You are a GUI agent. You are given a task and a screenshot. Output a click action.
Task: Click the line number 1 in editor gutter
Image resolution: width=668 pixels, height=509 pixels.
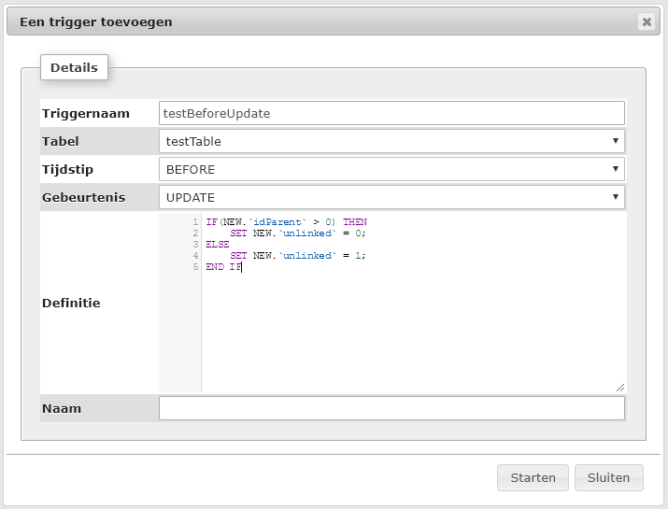[x=195, y=222]
